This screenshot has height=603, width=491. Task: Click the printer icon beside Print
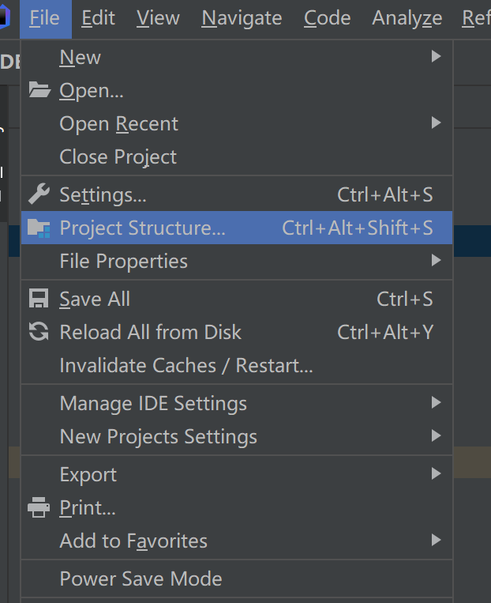coord(39,507)
